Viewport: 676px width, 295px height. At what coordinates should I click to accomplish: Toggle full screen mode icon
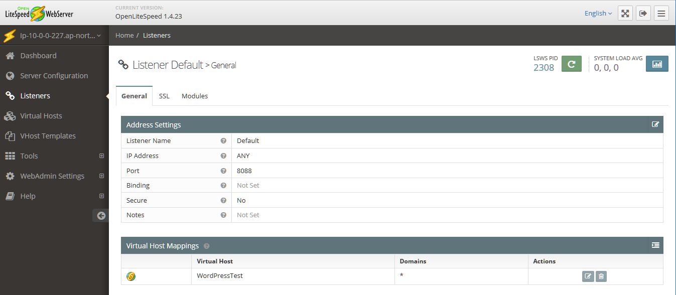[625, 14]
